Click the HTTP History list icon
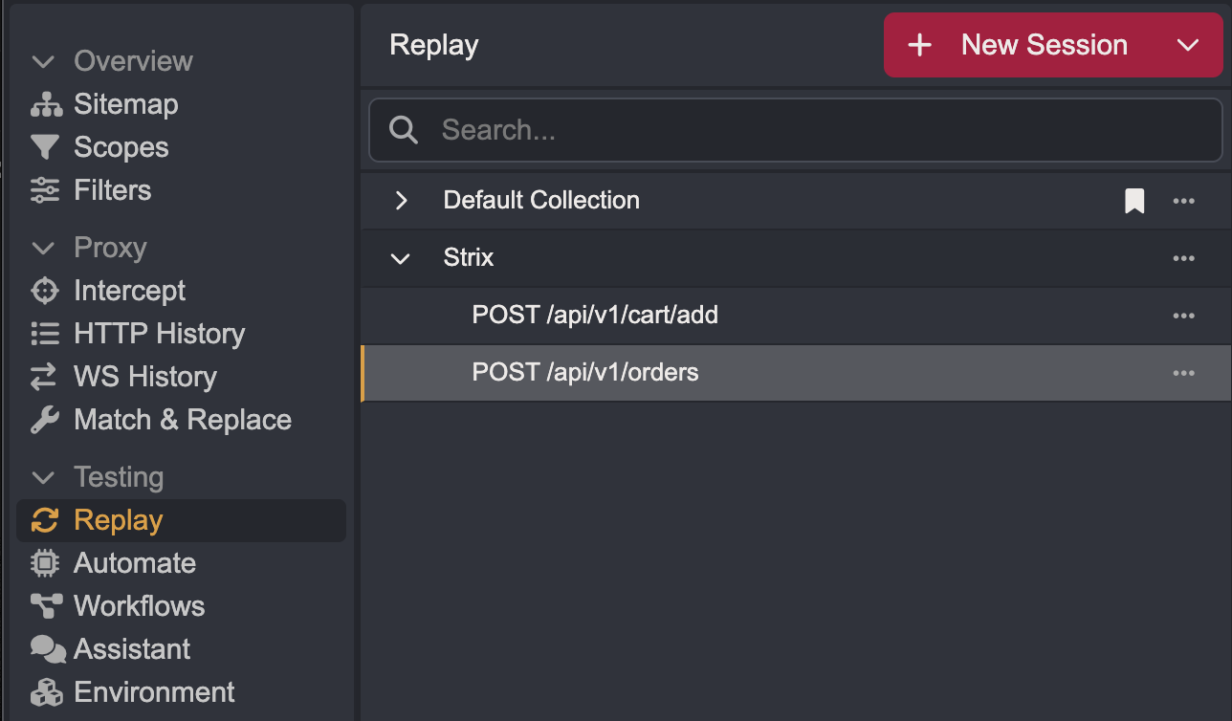The width and height of the screenshot is (1232, 721). 45,334
